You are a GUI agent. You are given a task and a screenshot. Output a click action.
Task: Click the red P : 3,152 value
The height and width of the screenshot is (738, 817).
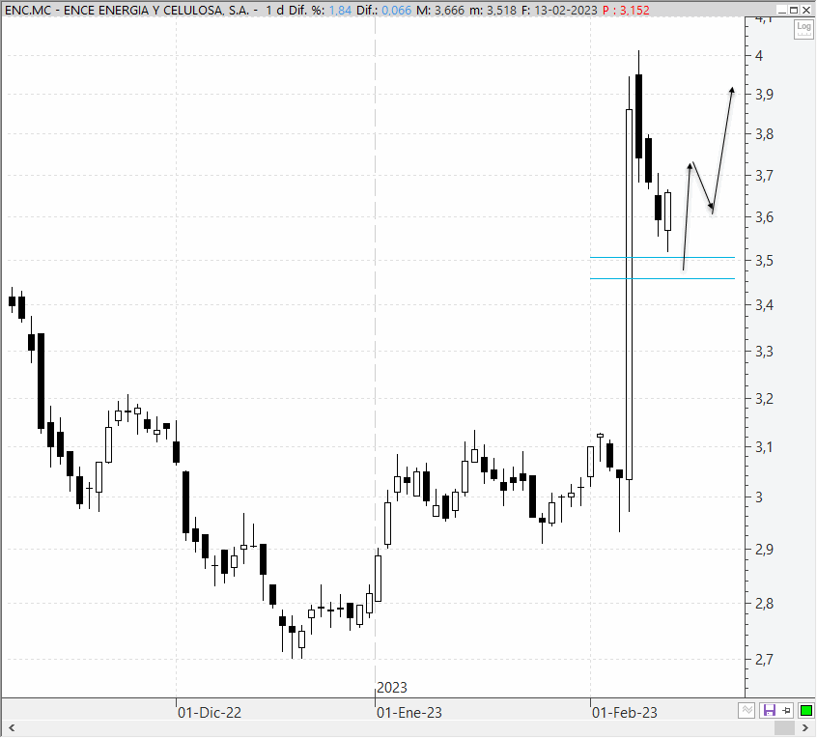click(x=626, y=11)
